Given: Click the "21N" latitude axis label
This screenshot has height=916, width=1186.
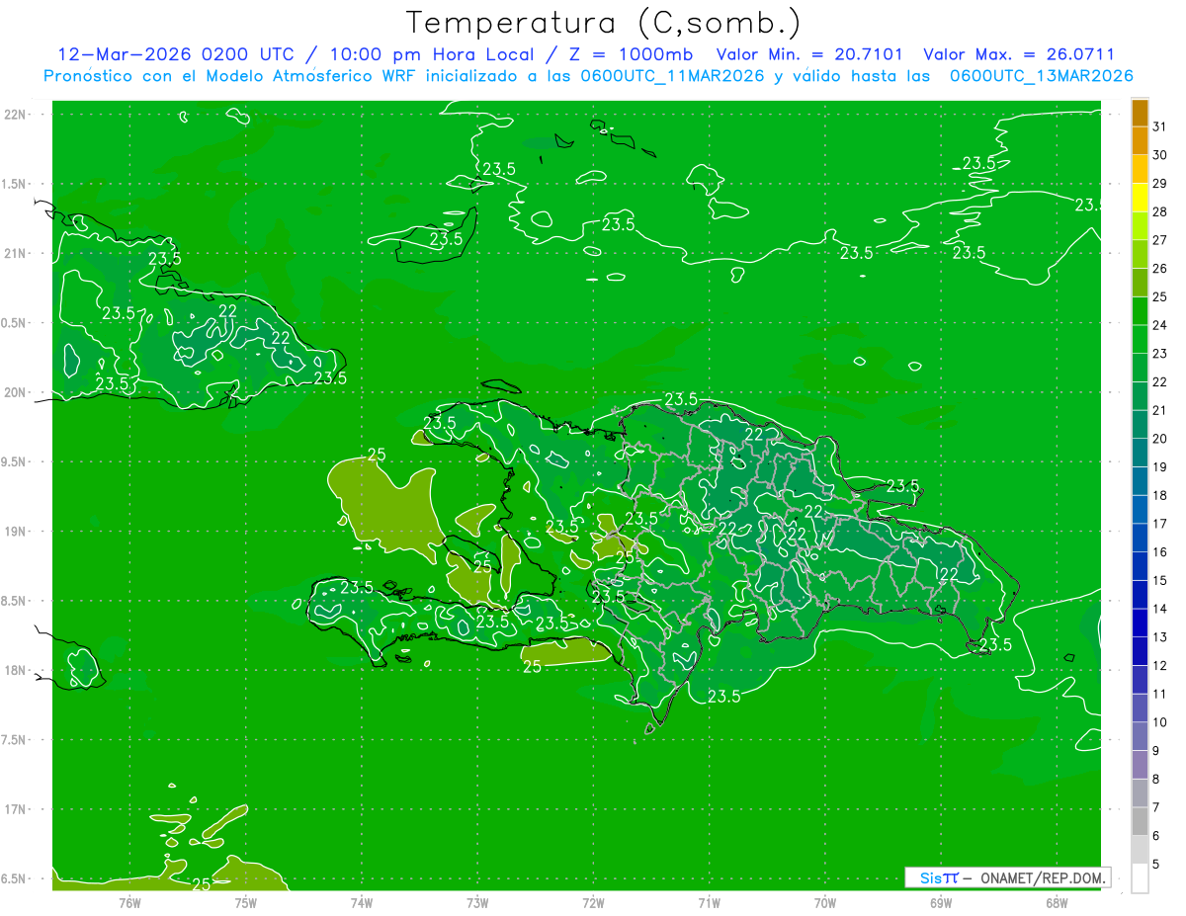Looking at the screenshot, I should pyautogui.click(x=16, y=253).
